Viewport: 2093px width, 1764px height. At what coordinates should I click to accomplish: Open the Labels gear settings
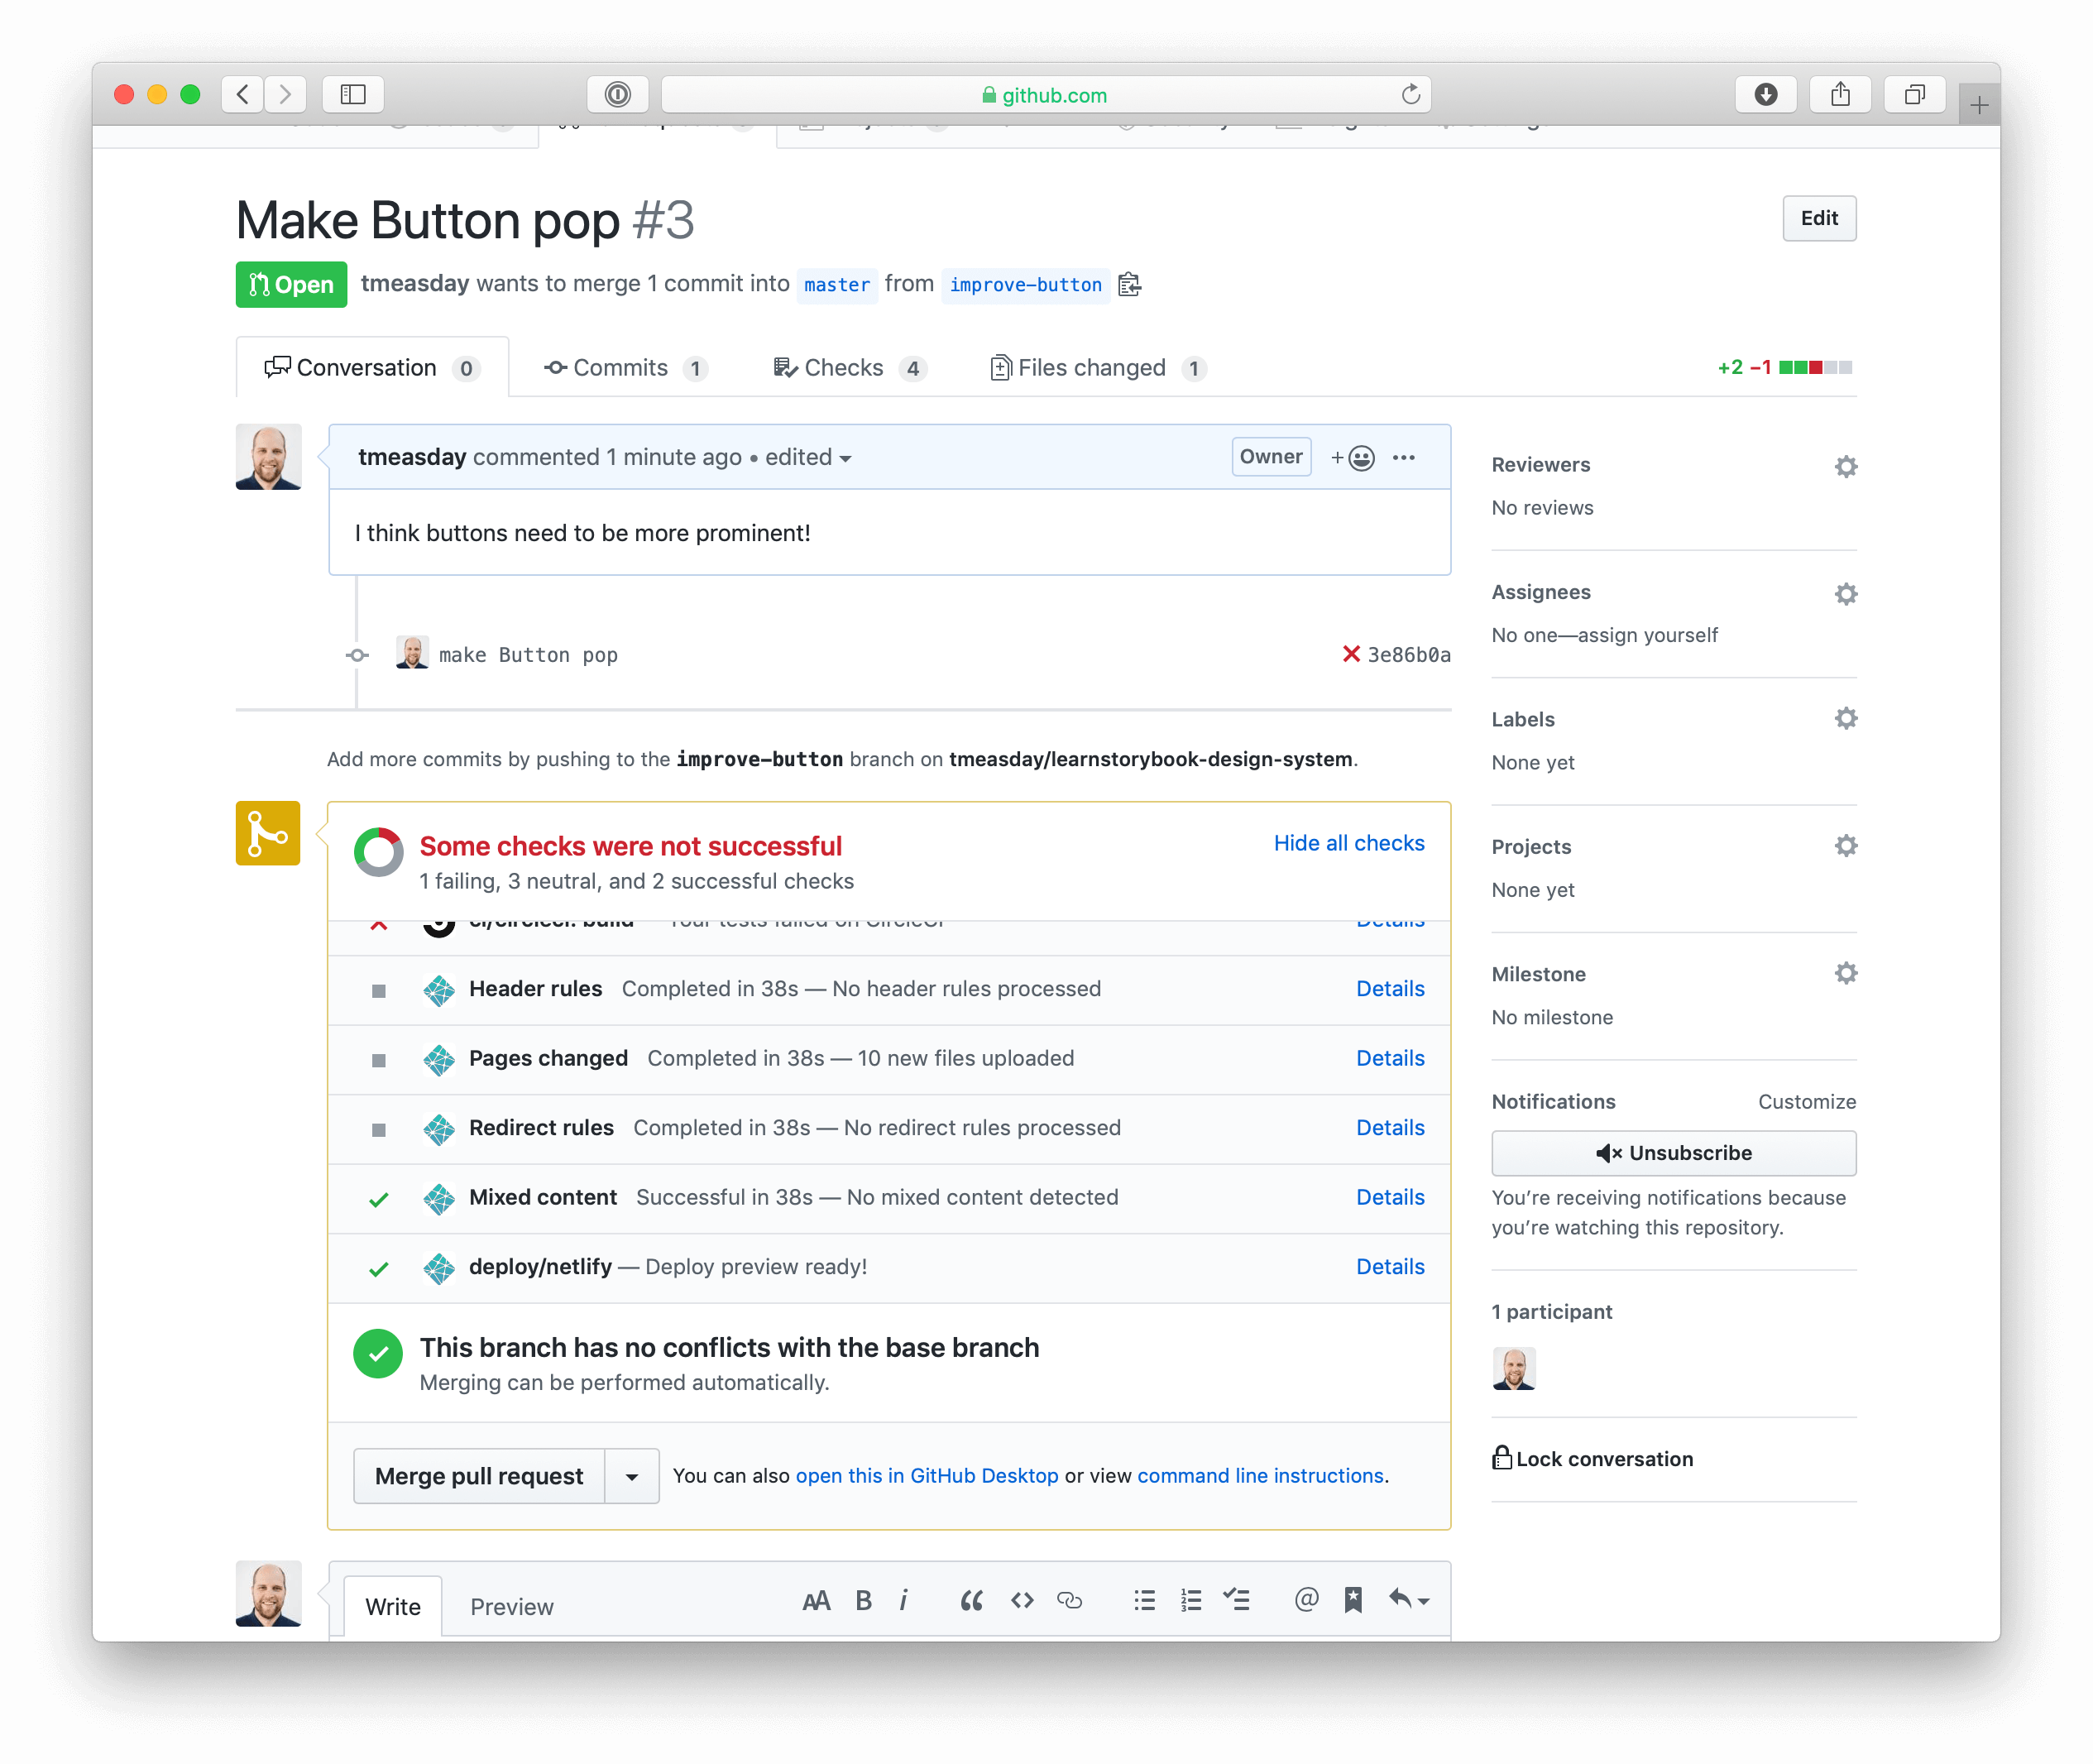[x=1846, y=718]
